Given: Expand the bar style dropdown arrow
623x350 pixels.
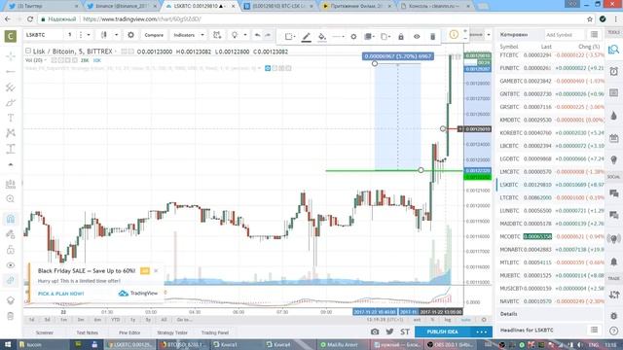Looking at the screenshot, I should tap(116, 35).
